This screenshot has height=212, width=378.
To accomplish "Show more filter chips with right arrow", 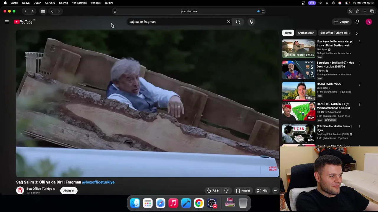I will click(x=357, y=33).
